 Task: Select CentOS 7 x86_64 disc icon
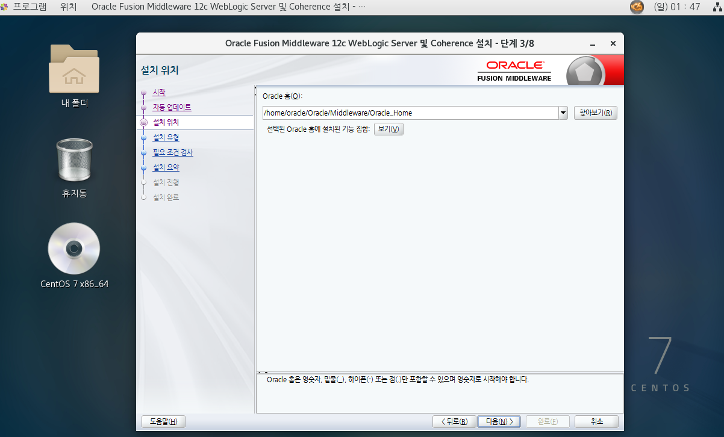pos(74,249)
